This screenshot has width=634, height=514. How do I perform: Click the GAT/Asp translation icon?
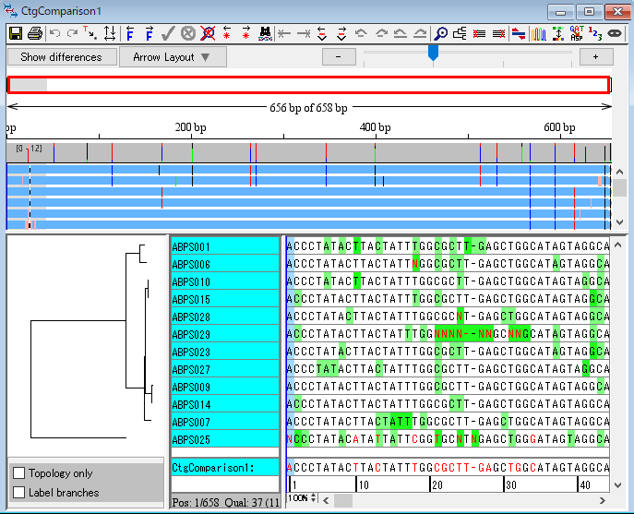(577, 33)
